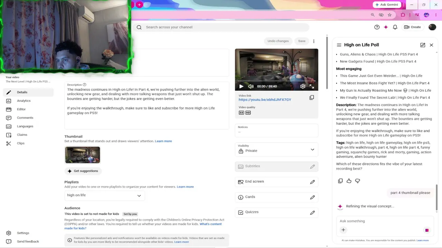The image size is (442, 248).
Task: Click the Create button
Action: [412, 27]
